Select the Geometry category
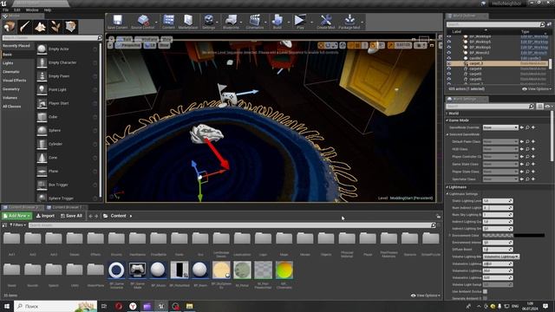The image size is (555, 312). [x=11, y=89]
